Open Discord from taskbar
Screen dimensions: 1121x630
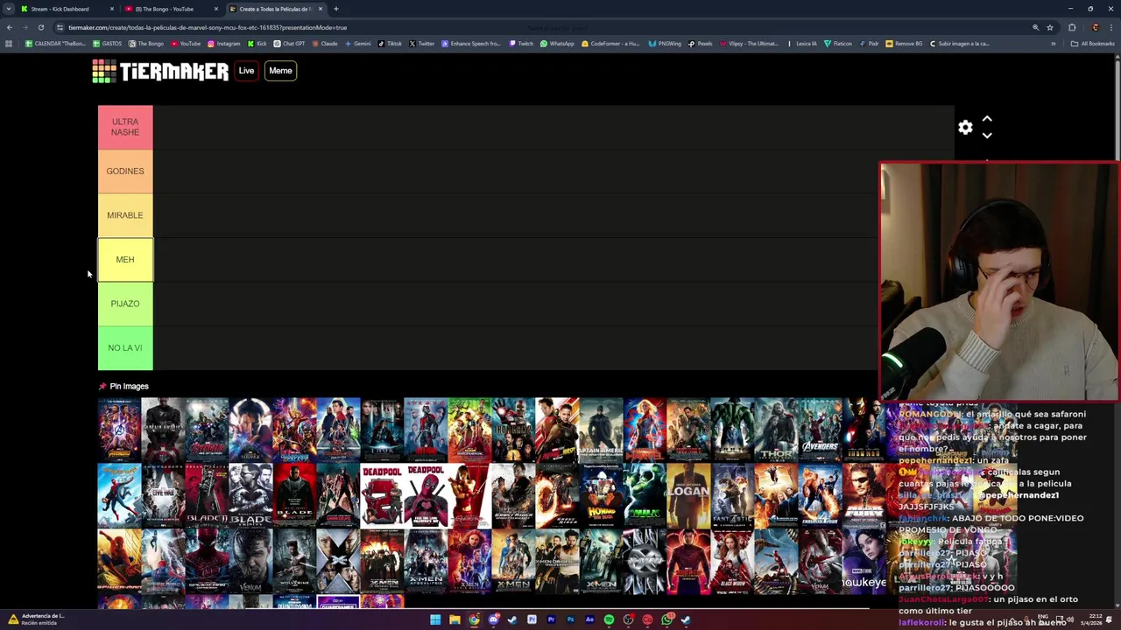coord(493,619)
